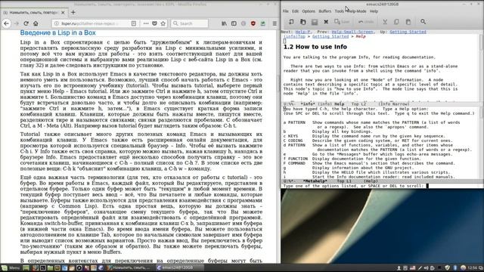
Task: Click the red shield extension icon
Action: pyautogui.click(x=253, y=23)
